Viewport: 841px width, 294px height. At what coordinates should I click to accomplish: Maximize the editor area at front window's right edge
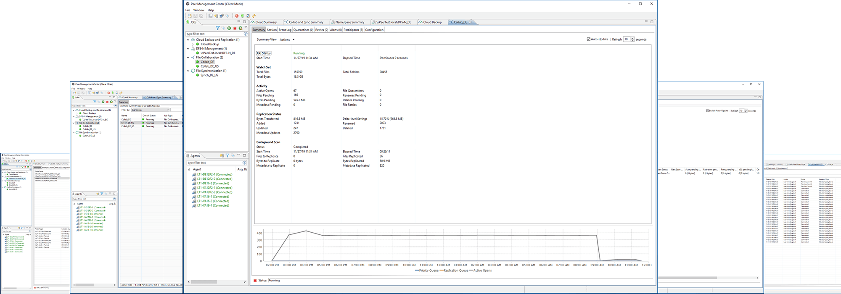click(652, 22)
